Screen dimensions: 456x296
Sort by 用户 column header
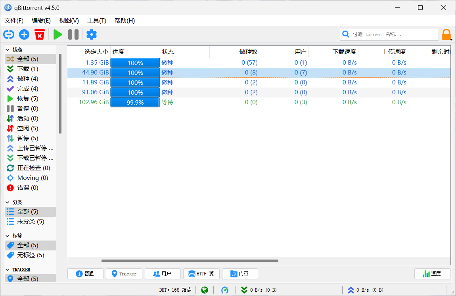(x=284, y=52)
